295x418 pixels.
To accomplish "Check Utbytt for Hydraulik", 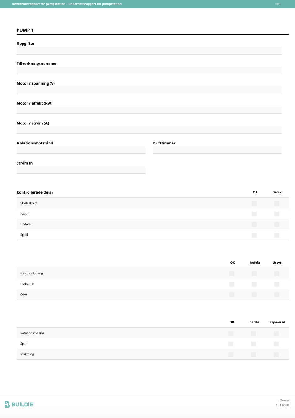I will [277, 284].
